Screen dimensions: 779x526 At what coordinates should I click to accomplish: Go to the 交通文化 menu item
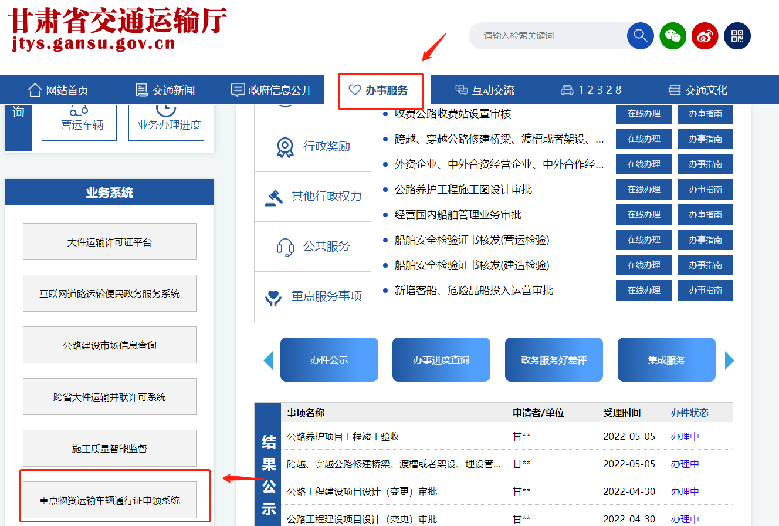698,90
